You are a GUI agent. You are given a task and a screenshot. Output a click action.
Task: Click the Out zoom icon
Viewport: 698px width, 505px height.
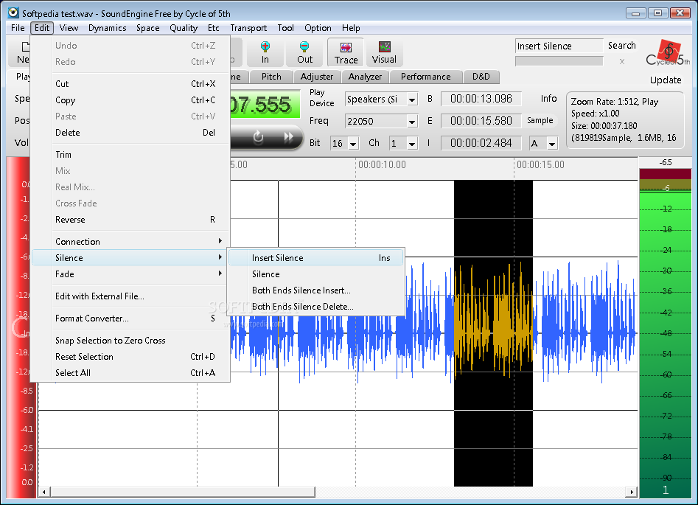coord(304,52)
